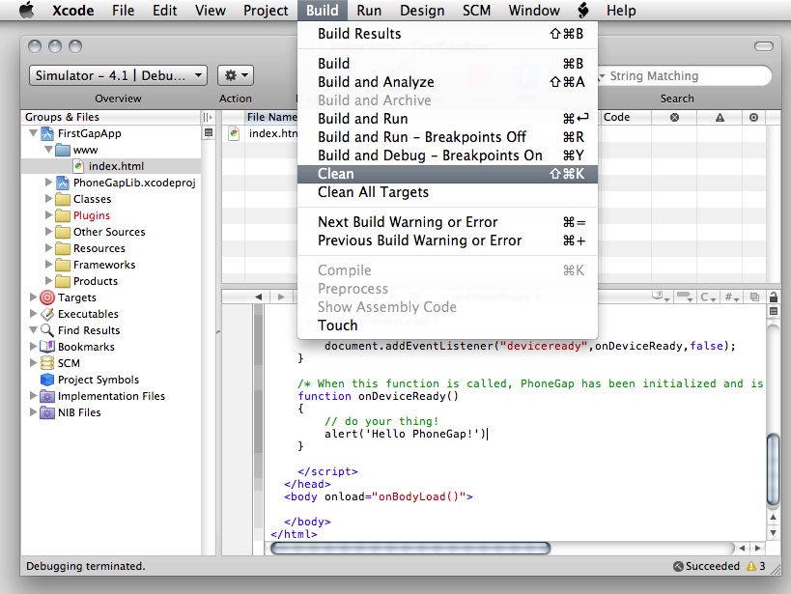The width and height of the screenshot is (791, 594).
Task: Choose Clean All Targets
Action: [447, 192]
